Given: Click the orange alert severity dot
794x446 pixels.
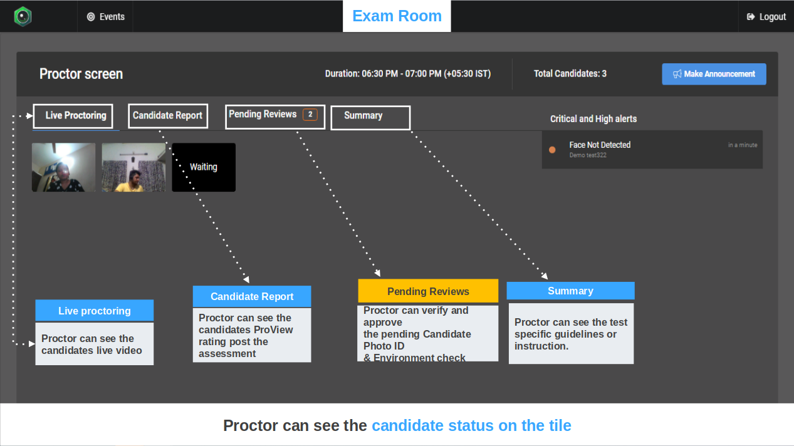Looking at the screenshot, I should pos(552,150).
